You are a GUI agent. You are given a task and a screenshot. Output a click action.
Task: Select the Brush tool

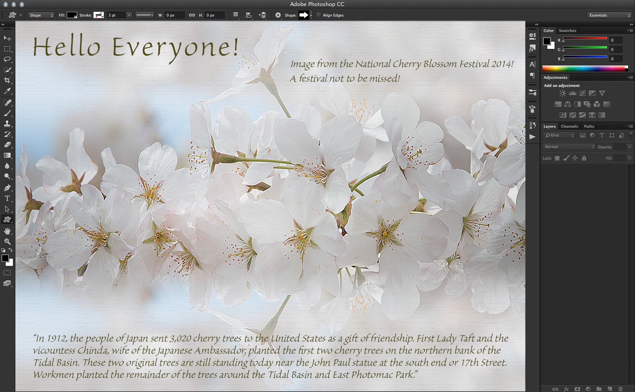pyautogui.click(x=7, y=113)
